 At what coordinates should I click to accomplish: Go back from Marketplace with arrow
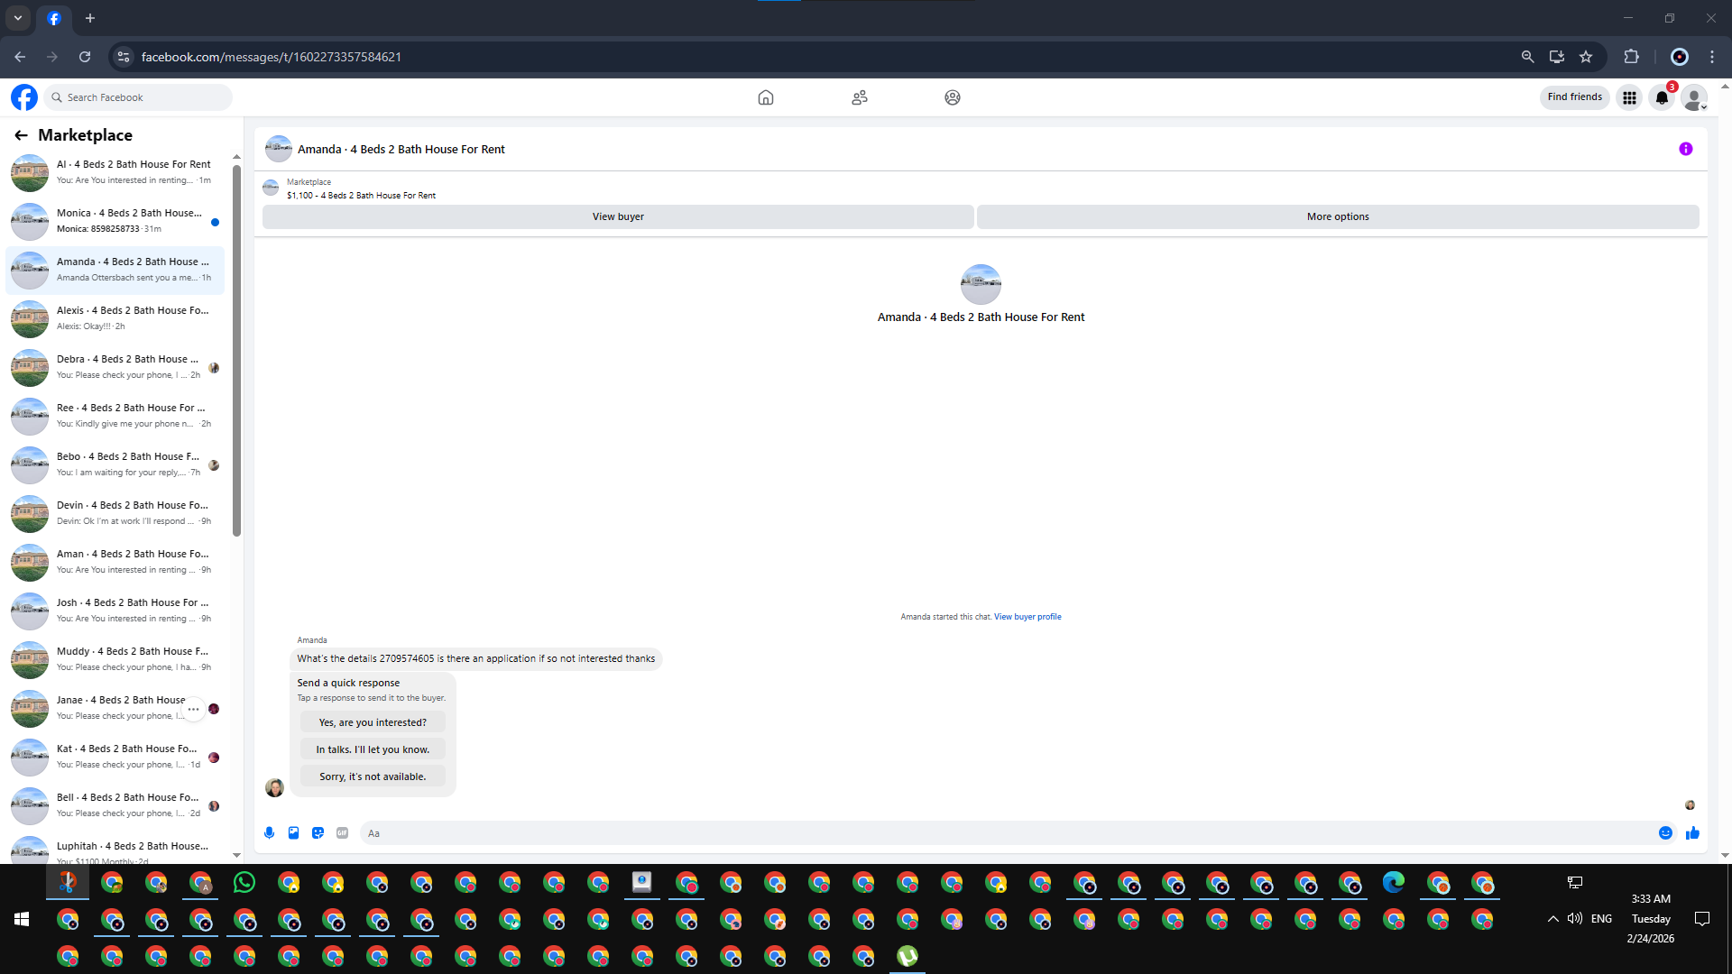(21, 135)
